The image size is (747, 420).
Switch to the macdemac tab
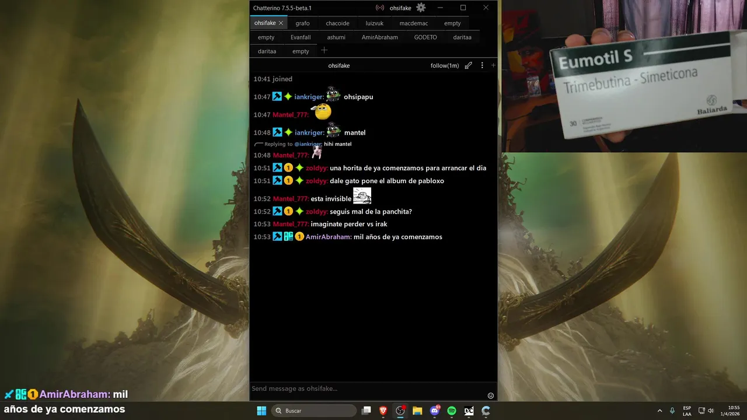[x=414, y=23]
